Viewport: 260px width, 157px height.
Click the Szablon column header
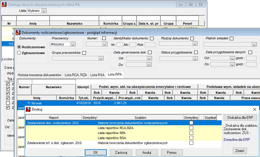(x=140, y=118)
